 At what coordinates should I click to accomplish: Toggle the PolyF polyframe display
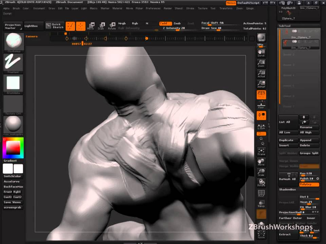click(x=261, y=194)
